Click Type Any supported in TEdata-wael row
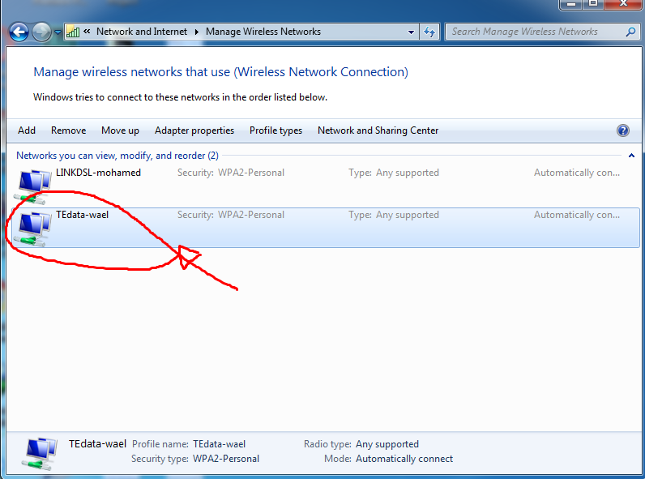 pyautogui.click(x=394, y=215)
